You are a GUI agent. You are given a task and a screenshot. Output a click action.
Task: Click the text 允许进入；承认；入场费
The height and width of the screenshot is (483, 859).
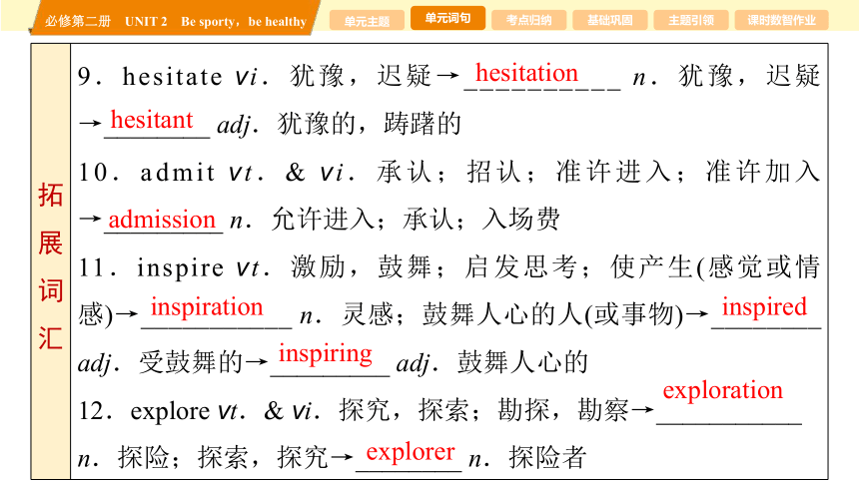416,220
